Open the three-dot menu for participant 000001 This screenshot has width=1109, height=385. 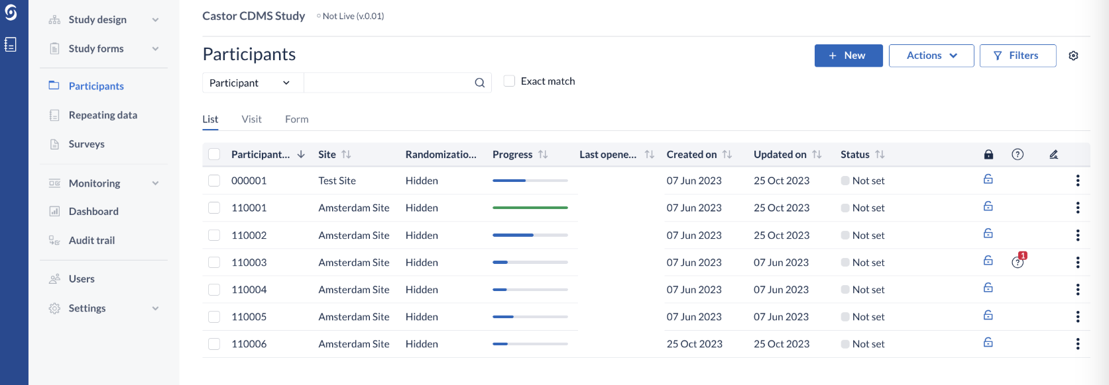click(1078, 181)
